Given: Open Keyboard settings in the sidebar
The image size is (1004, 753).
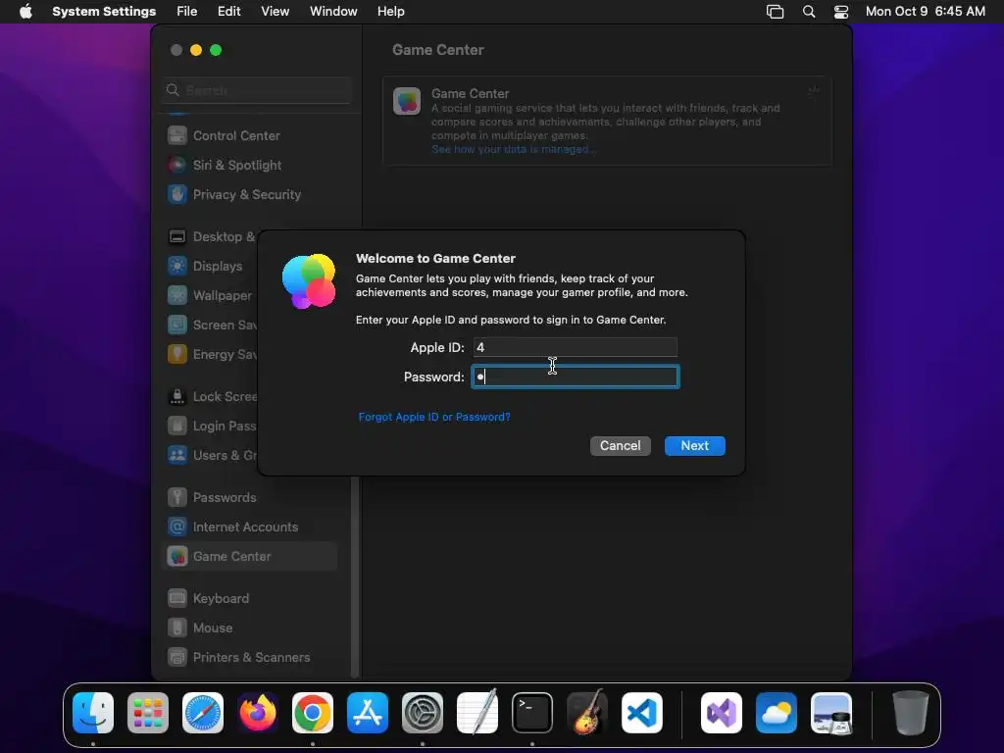Looking at the screenshot, I should pos(250,599).
